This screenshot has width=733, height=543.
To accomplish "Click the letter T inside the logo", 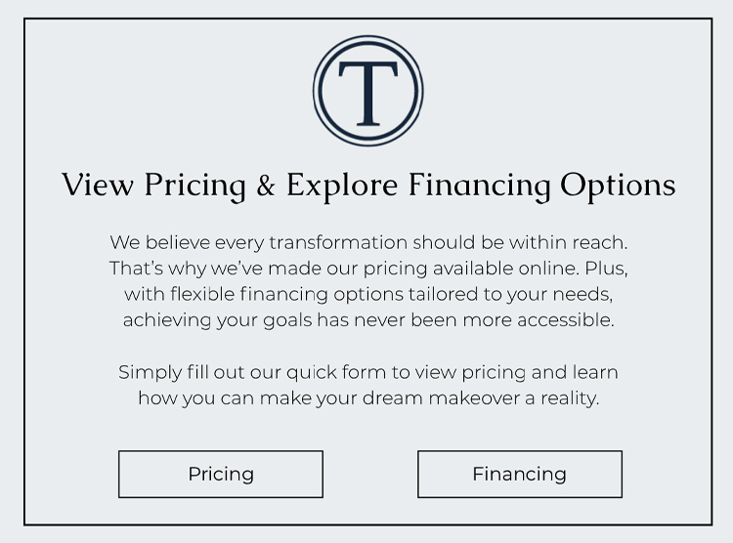I will (367, 94).
